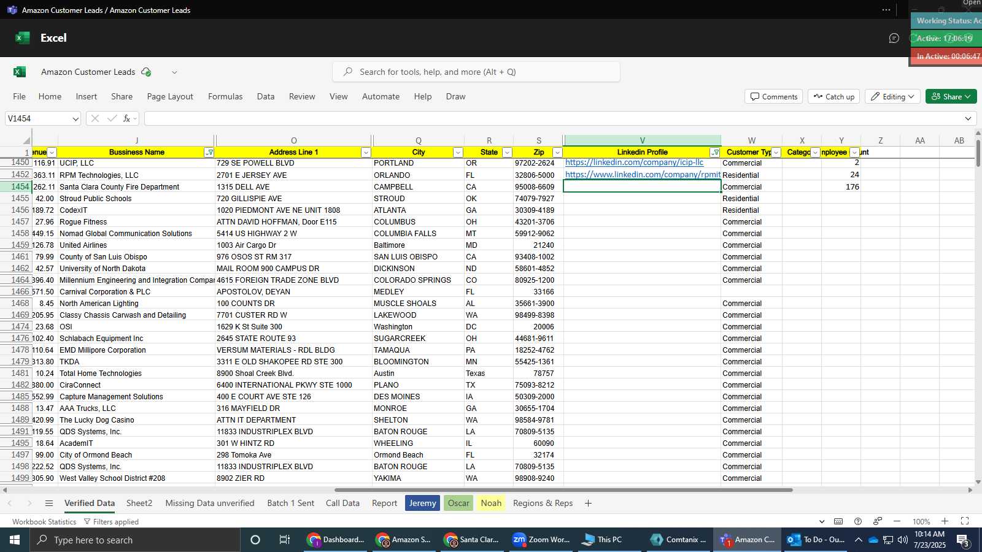Open Zoom Workplace from the taskbar
Viewport: 982px width, 552px height.
pos(543,540)
